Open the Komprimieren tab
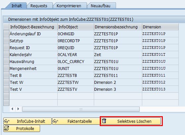This screenshot has height=135, width=185. click(x=69, y=6)
